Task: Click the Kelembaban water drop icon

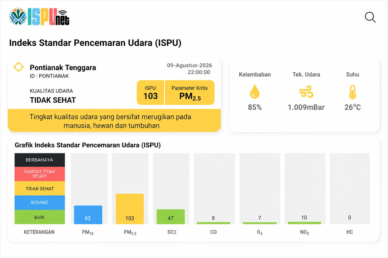Action: 255,91
